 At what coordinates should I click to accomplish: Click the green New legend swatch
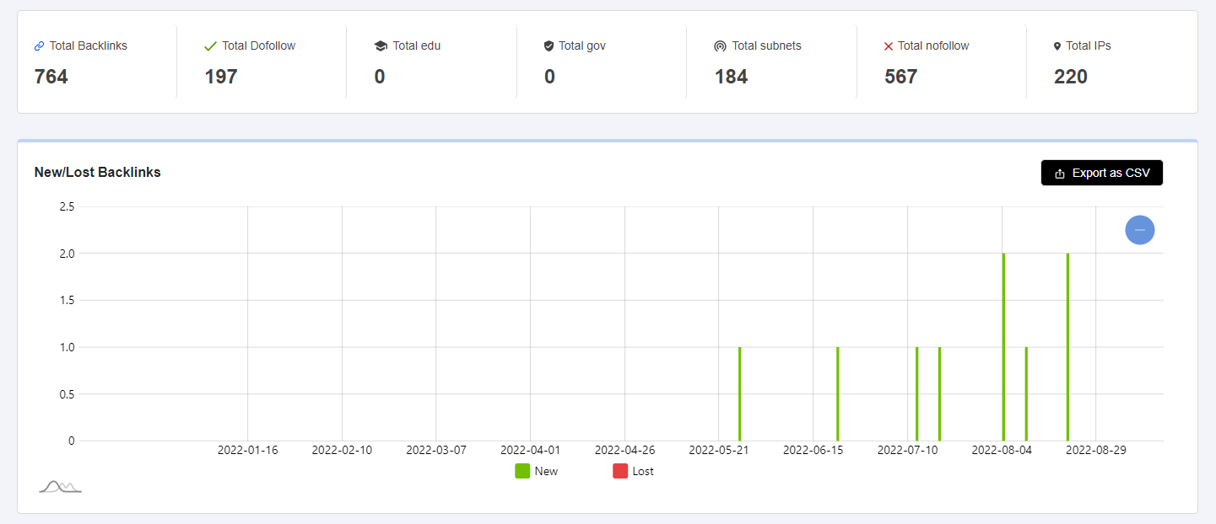point(522,471)
